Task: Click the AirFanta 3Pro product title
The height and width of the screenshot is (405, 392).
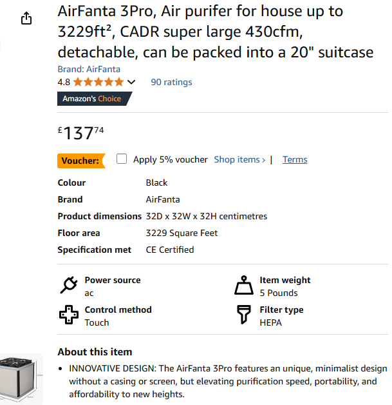Action: (x=215, y=32)
